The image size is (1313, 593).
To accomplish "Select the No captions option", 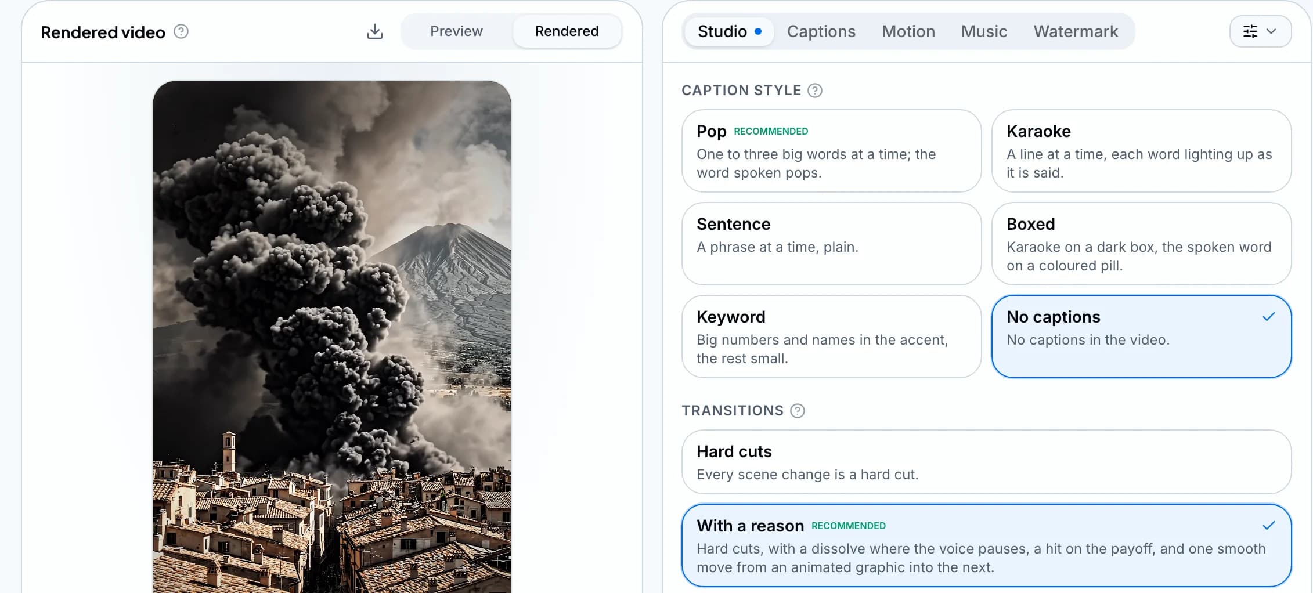I will click(x=1141, y=337).
